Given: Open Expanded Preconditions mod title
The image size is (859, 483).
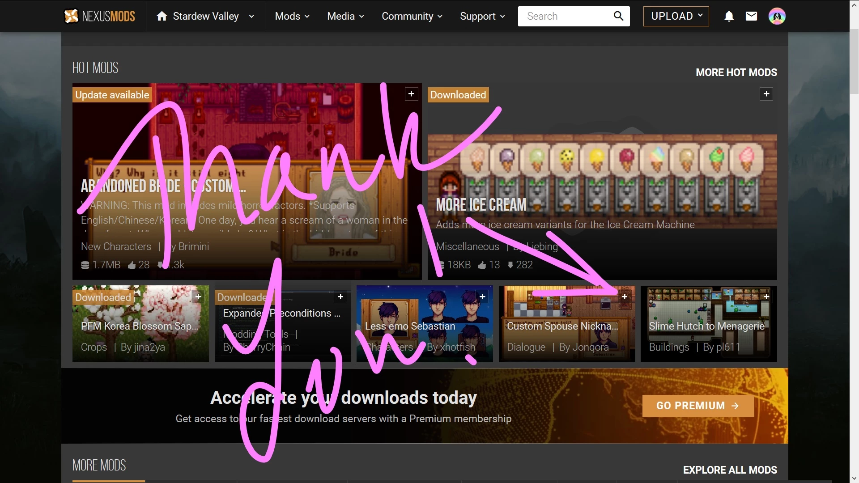Looking at the screenshot, I should pos(281,313).
